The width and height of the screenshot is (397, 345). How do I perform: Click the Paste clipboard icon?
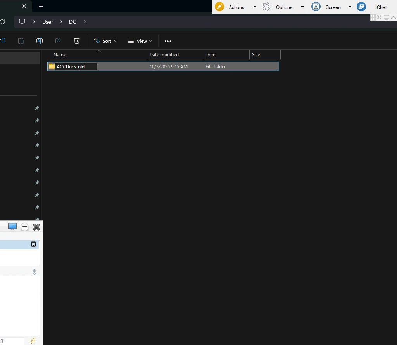pos(21,41)
